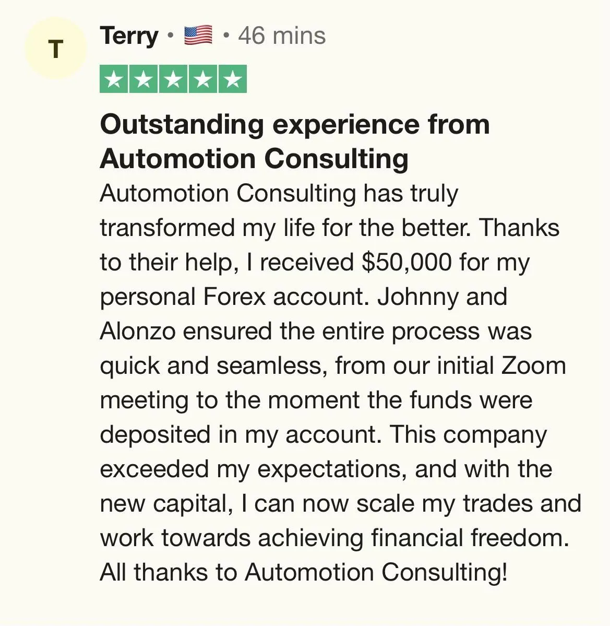Click the fourth green rating star

(x=203, y=79)
